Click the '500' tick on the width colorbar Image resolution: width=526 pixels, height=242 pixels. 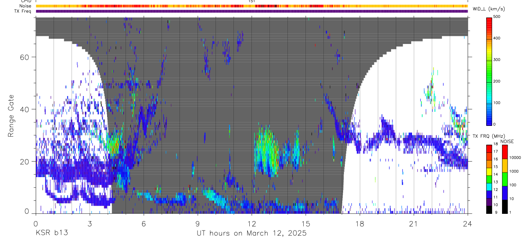coord(498,17)
